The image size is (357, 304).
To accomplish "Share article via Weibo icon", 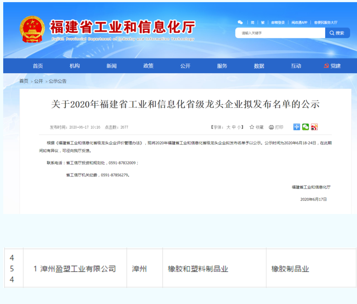I will coord(314,127).
